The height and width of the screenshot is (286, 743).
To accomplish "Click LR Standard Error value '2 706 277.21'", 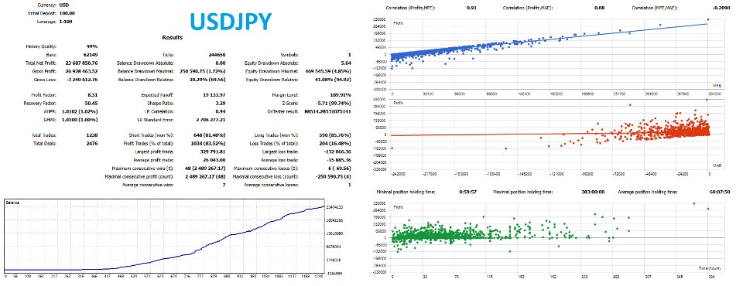I will click(x=211, y=119).
